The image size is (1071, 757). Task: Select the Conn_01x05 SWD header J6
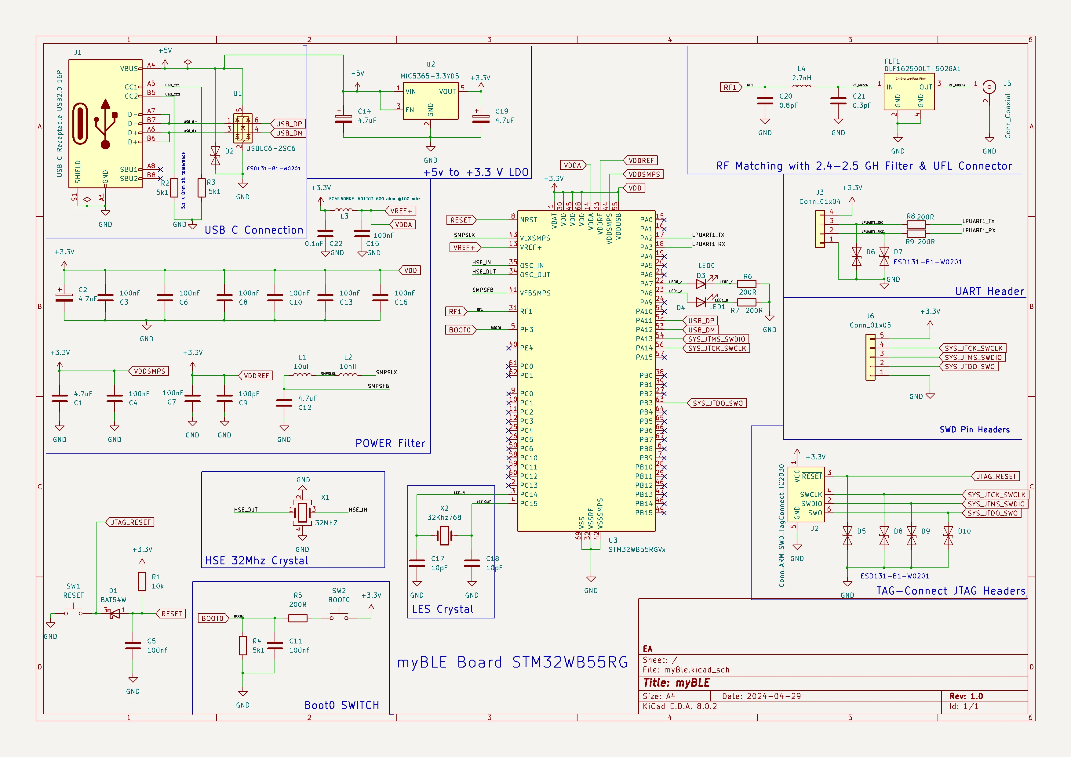tap(870, 357)
